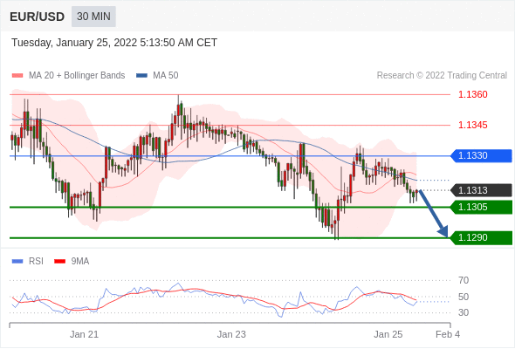Click the Jan 21 date axis label
This screenshot has width=515, height=349.
point(84,334)
